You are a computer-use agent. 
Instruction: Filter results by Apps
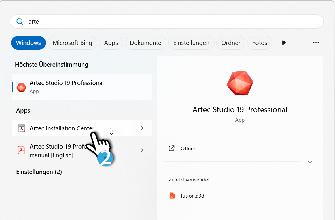(x=111, y=43)
